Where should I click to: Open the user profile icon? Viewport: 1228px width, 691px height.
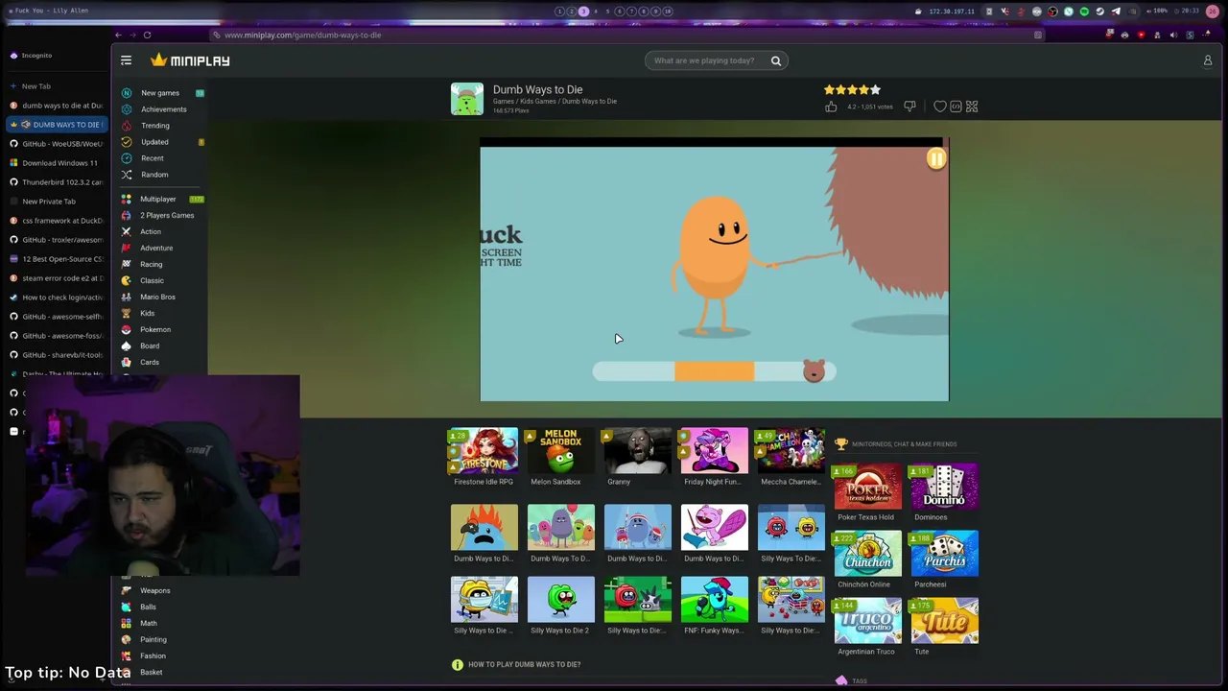1208,60
